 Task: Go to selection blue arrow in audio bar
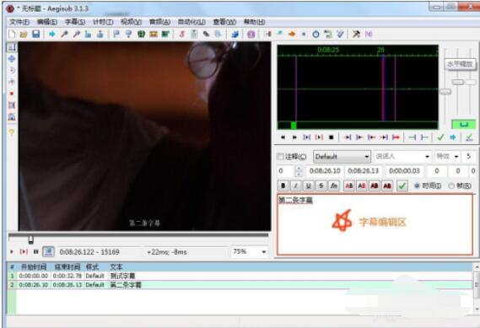click(453, 137)
